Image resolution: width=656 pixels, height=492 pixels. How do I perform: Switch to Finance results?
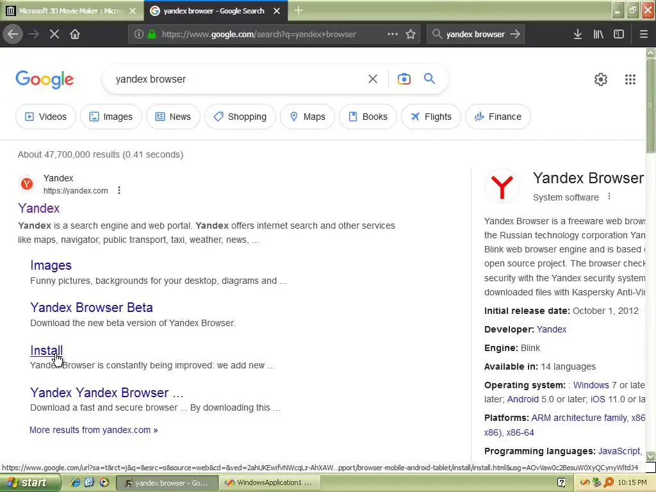pyautogui.click(x=498, y=117)
